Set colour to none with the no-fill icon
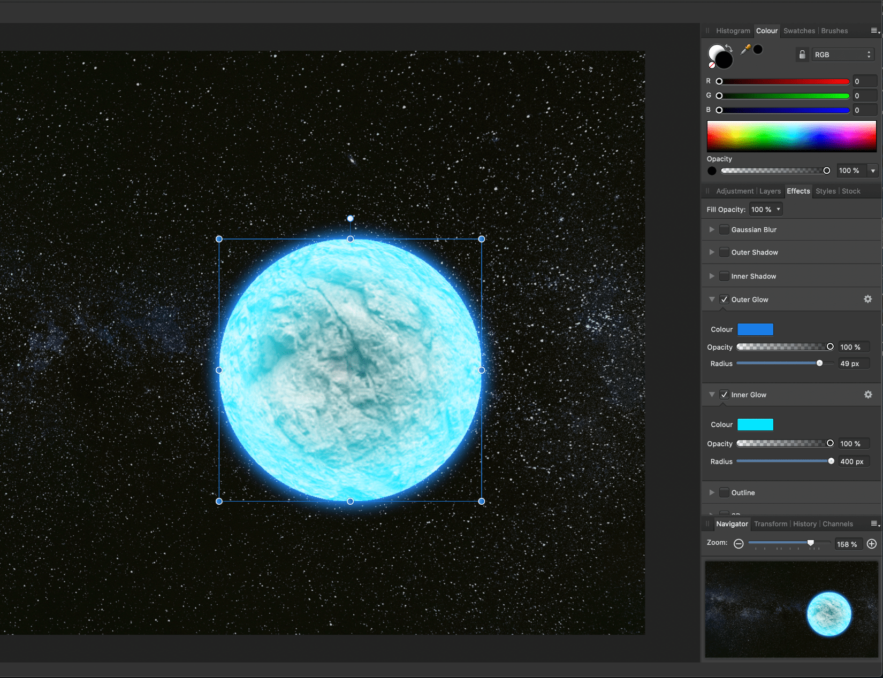The width and height of the screenshot is (883, 678). click(712, 65)
